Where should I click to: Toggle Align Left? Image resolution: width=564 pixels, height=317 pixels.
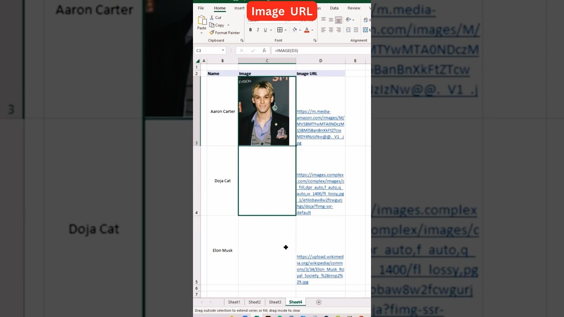(323, 30)
